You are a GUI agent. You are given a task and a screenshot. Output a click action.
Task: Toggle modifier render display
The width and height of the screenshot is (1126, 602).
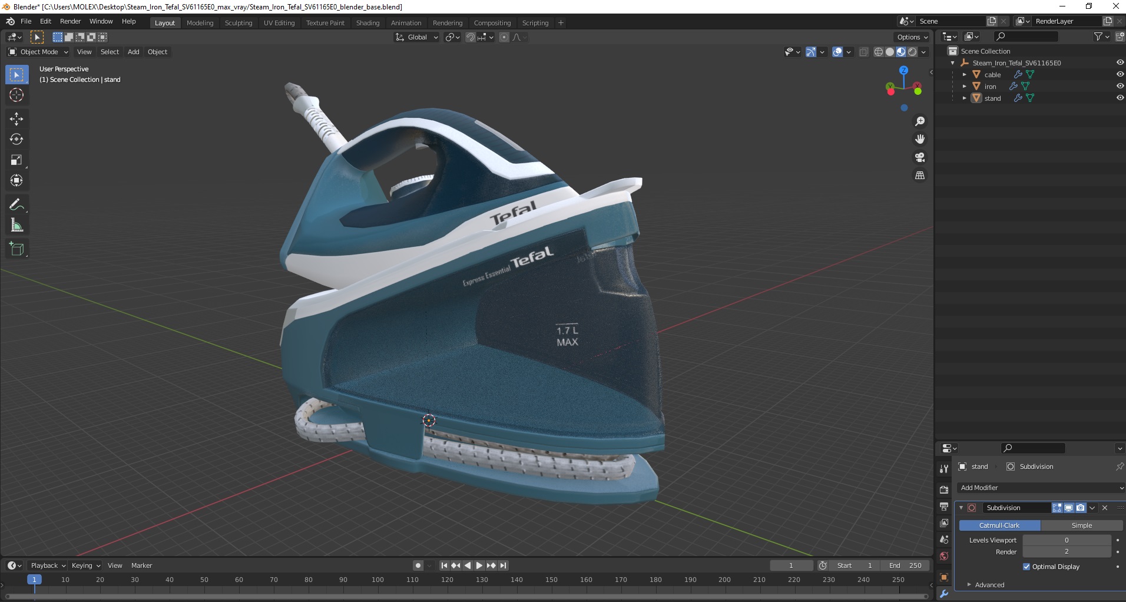1081,508
